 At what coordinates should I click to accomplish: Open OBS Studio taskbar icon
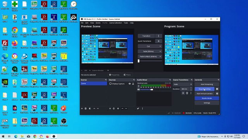click(x=54, y=136)
